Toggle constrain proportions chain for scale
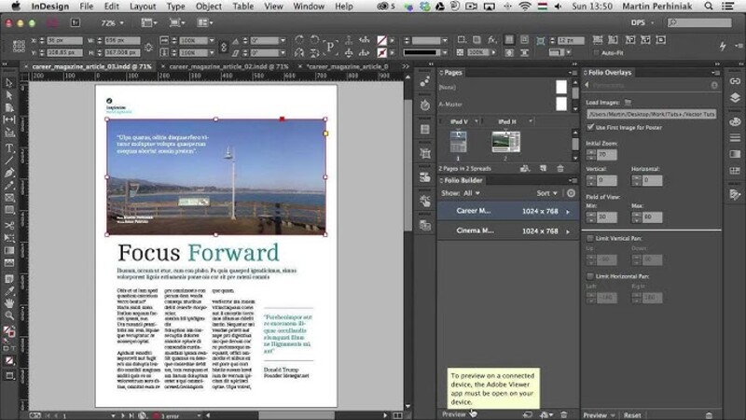This screenshot has width=746, height=420. click(x=224, y=47)
